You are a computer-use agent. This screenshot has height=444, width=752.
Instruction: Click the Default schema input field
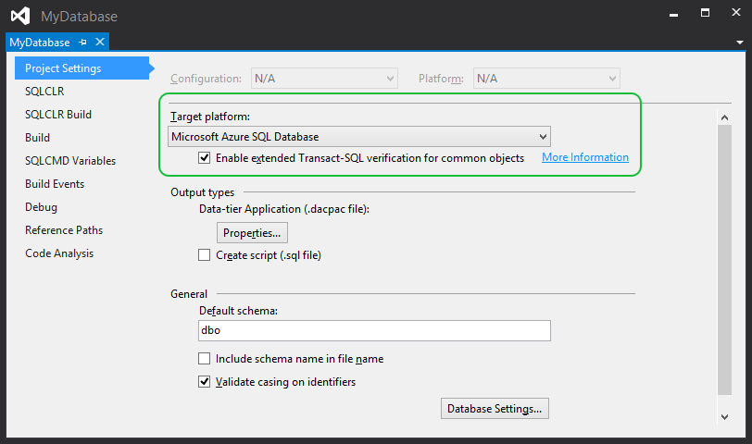click(x=374, y=330)
